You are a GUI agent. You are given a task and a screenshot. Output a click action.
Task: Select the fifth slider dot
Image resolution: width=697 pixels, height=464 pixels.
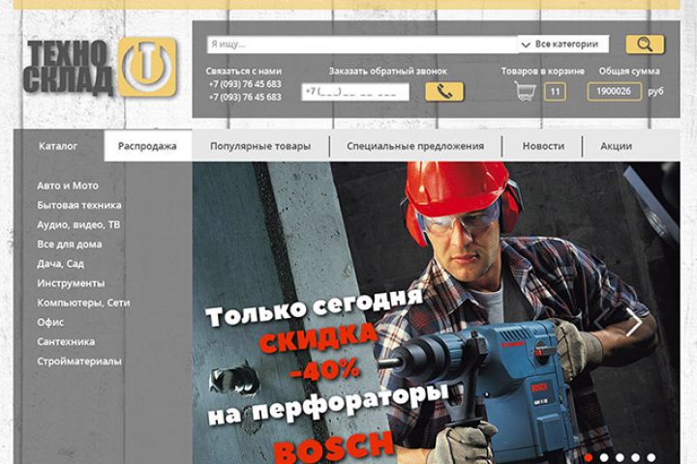[651, 457]
